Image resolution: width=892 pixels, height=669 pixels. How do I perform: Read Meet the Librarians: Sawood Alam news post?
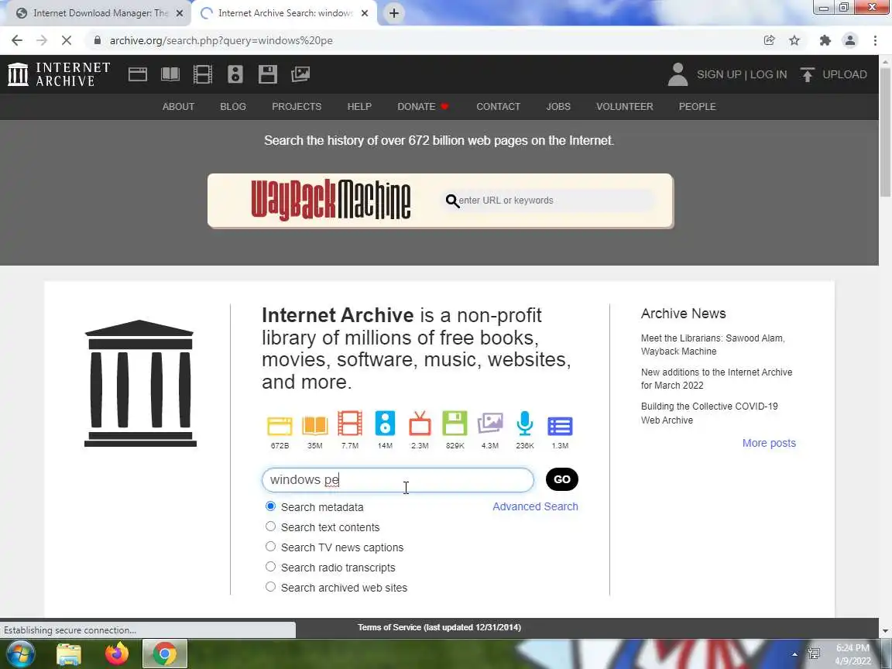pyautogui.click(x=713, y=345)
